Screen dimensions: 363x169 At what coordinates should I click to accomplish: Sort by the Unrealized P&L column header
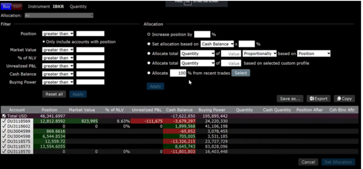[x=147, y=110]
